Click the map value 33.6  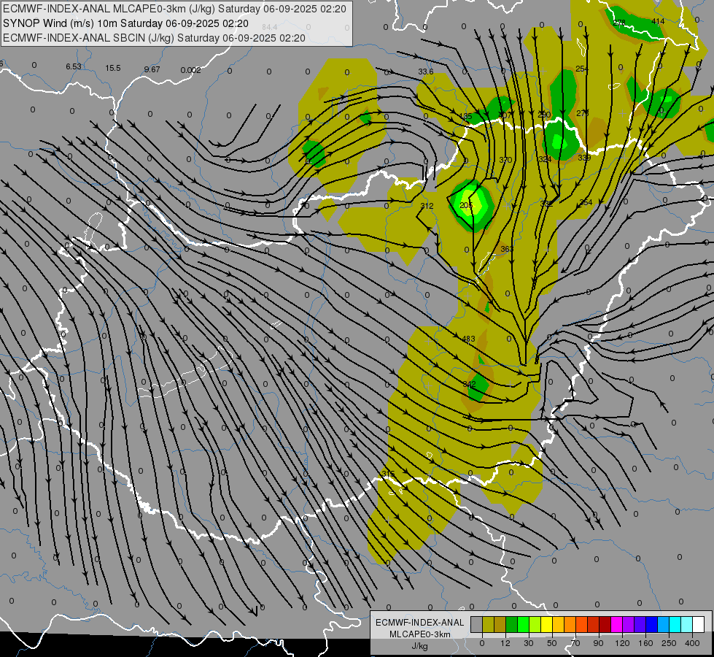point(426,72)
